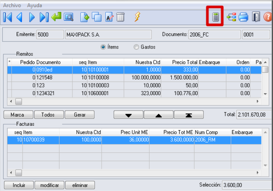
Task: Click the Gerar button
Action: 79,115
